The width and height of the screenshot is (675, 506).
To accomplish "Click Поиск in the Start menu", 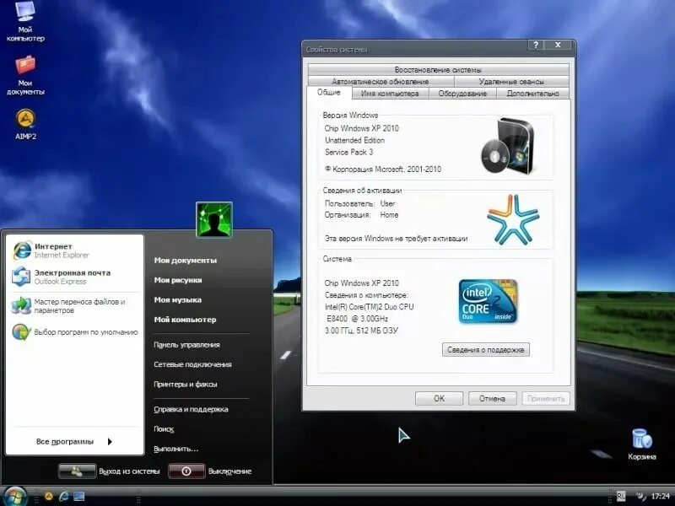I will pos(164,429).
